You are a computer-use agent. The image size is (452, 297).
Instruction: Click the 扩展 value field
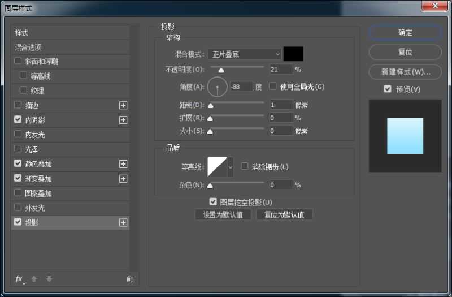(281, 118)
